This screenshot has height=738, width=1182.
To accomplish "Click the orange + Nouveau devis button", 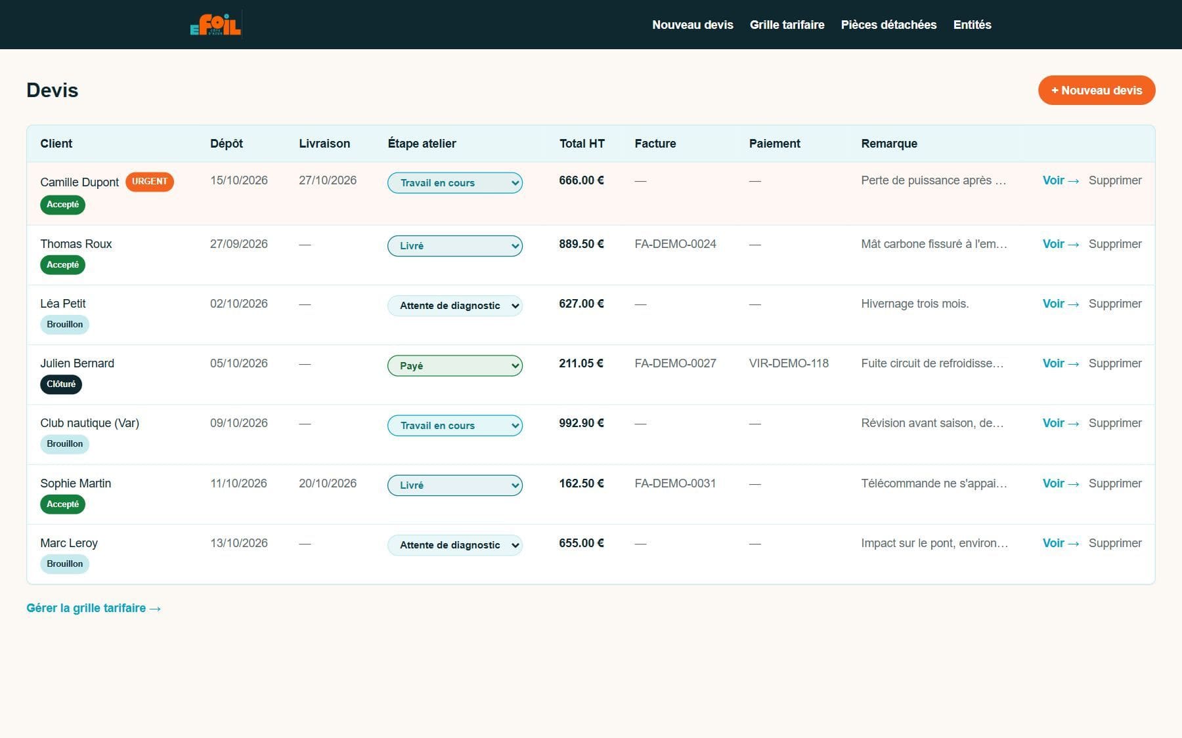I will point(1096,90).
